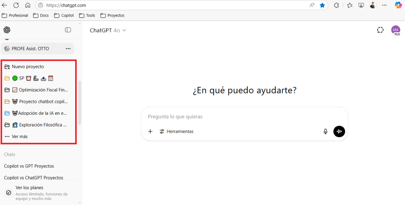
Task: Open the SP project folder
Action: (22, 78)
